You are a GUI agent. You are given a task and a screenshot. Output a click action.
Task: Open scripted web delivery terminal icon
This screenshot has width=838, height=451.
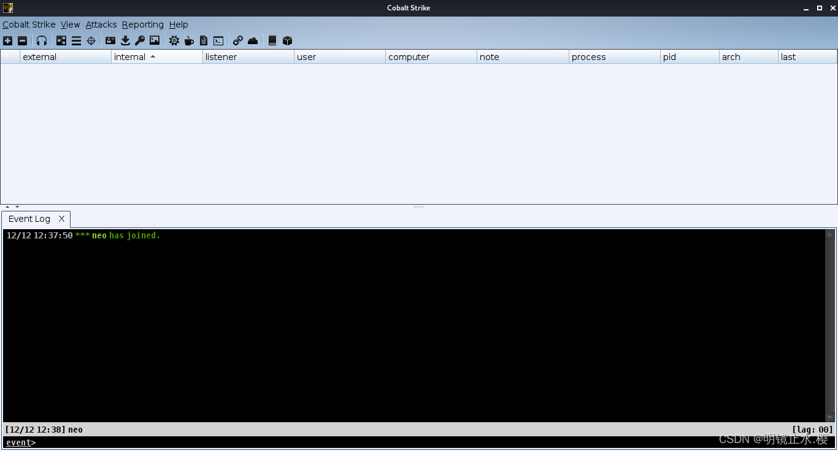click(218, 41)
